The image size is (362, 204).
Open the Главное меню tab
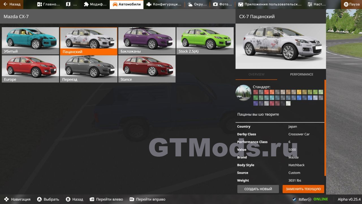(49, 4)
